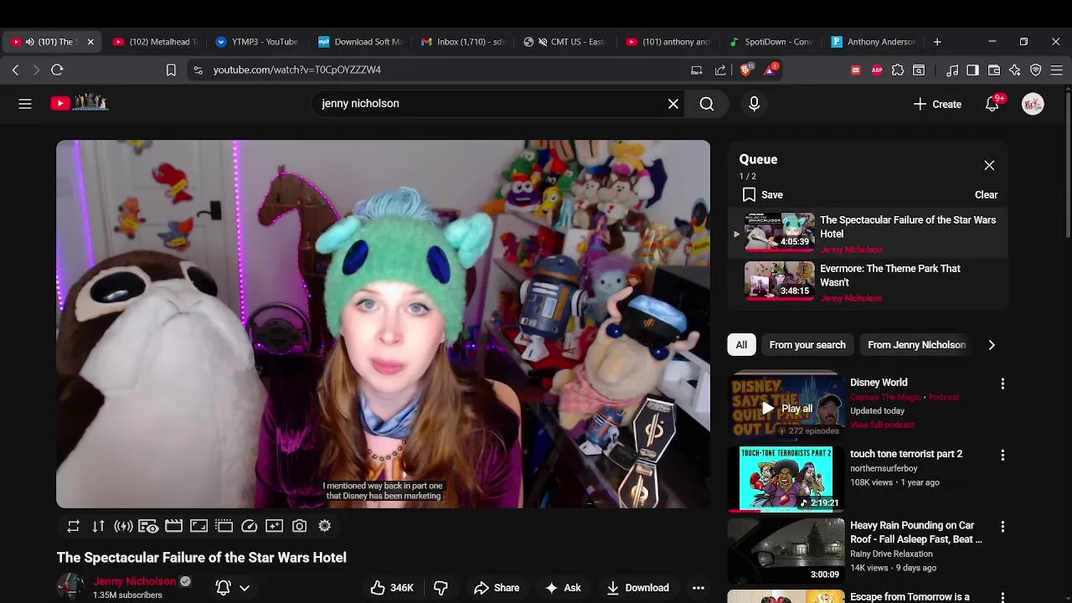Click the resize video player icon
The width and height of the screenshot is (1072, 603).
198,526
